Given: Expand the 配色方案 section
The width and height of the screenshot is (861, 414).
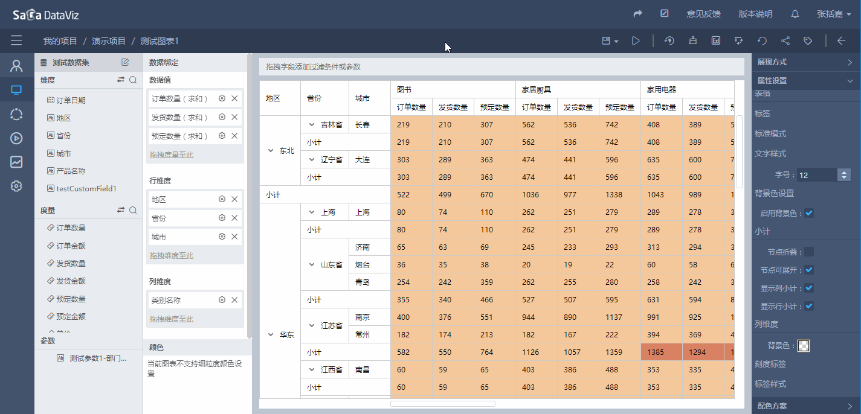Looking at the screenshot, I should [x=806, y=406].
